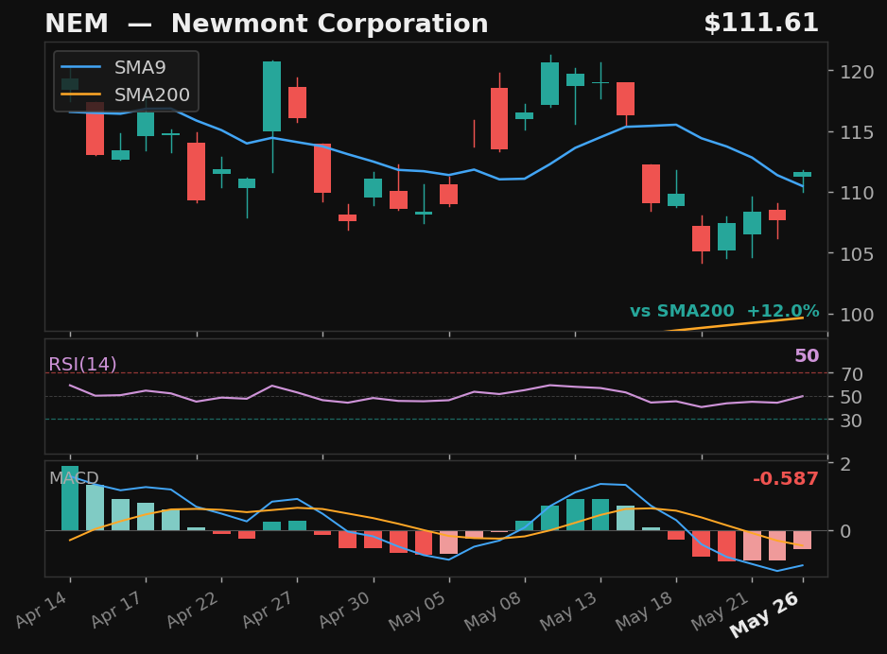Screen dimensions: 887x654
Task: Click the RSI(14) panel label
Action: coord(82,364)
